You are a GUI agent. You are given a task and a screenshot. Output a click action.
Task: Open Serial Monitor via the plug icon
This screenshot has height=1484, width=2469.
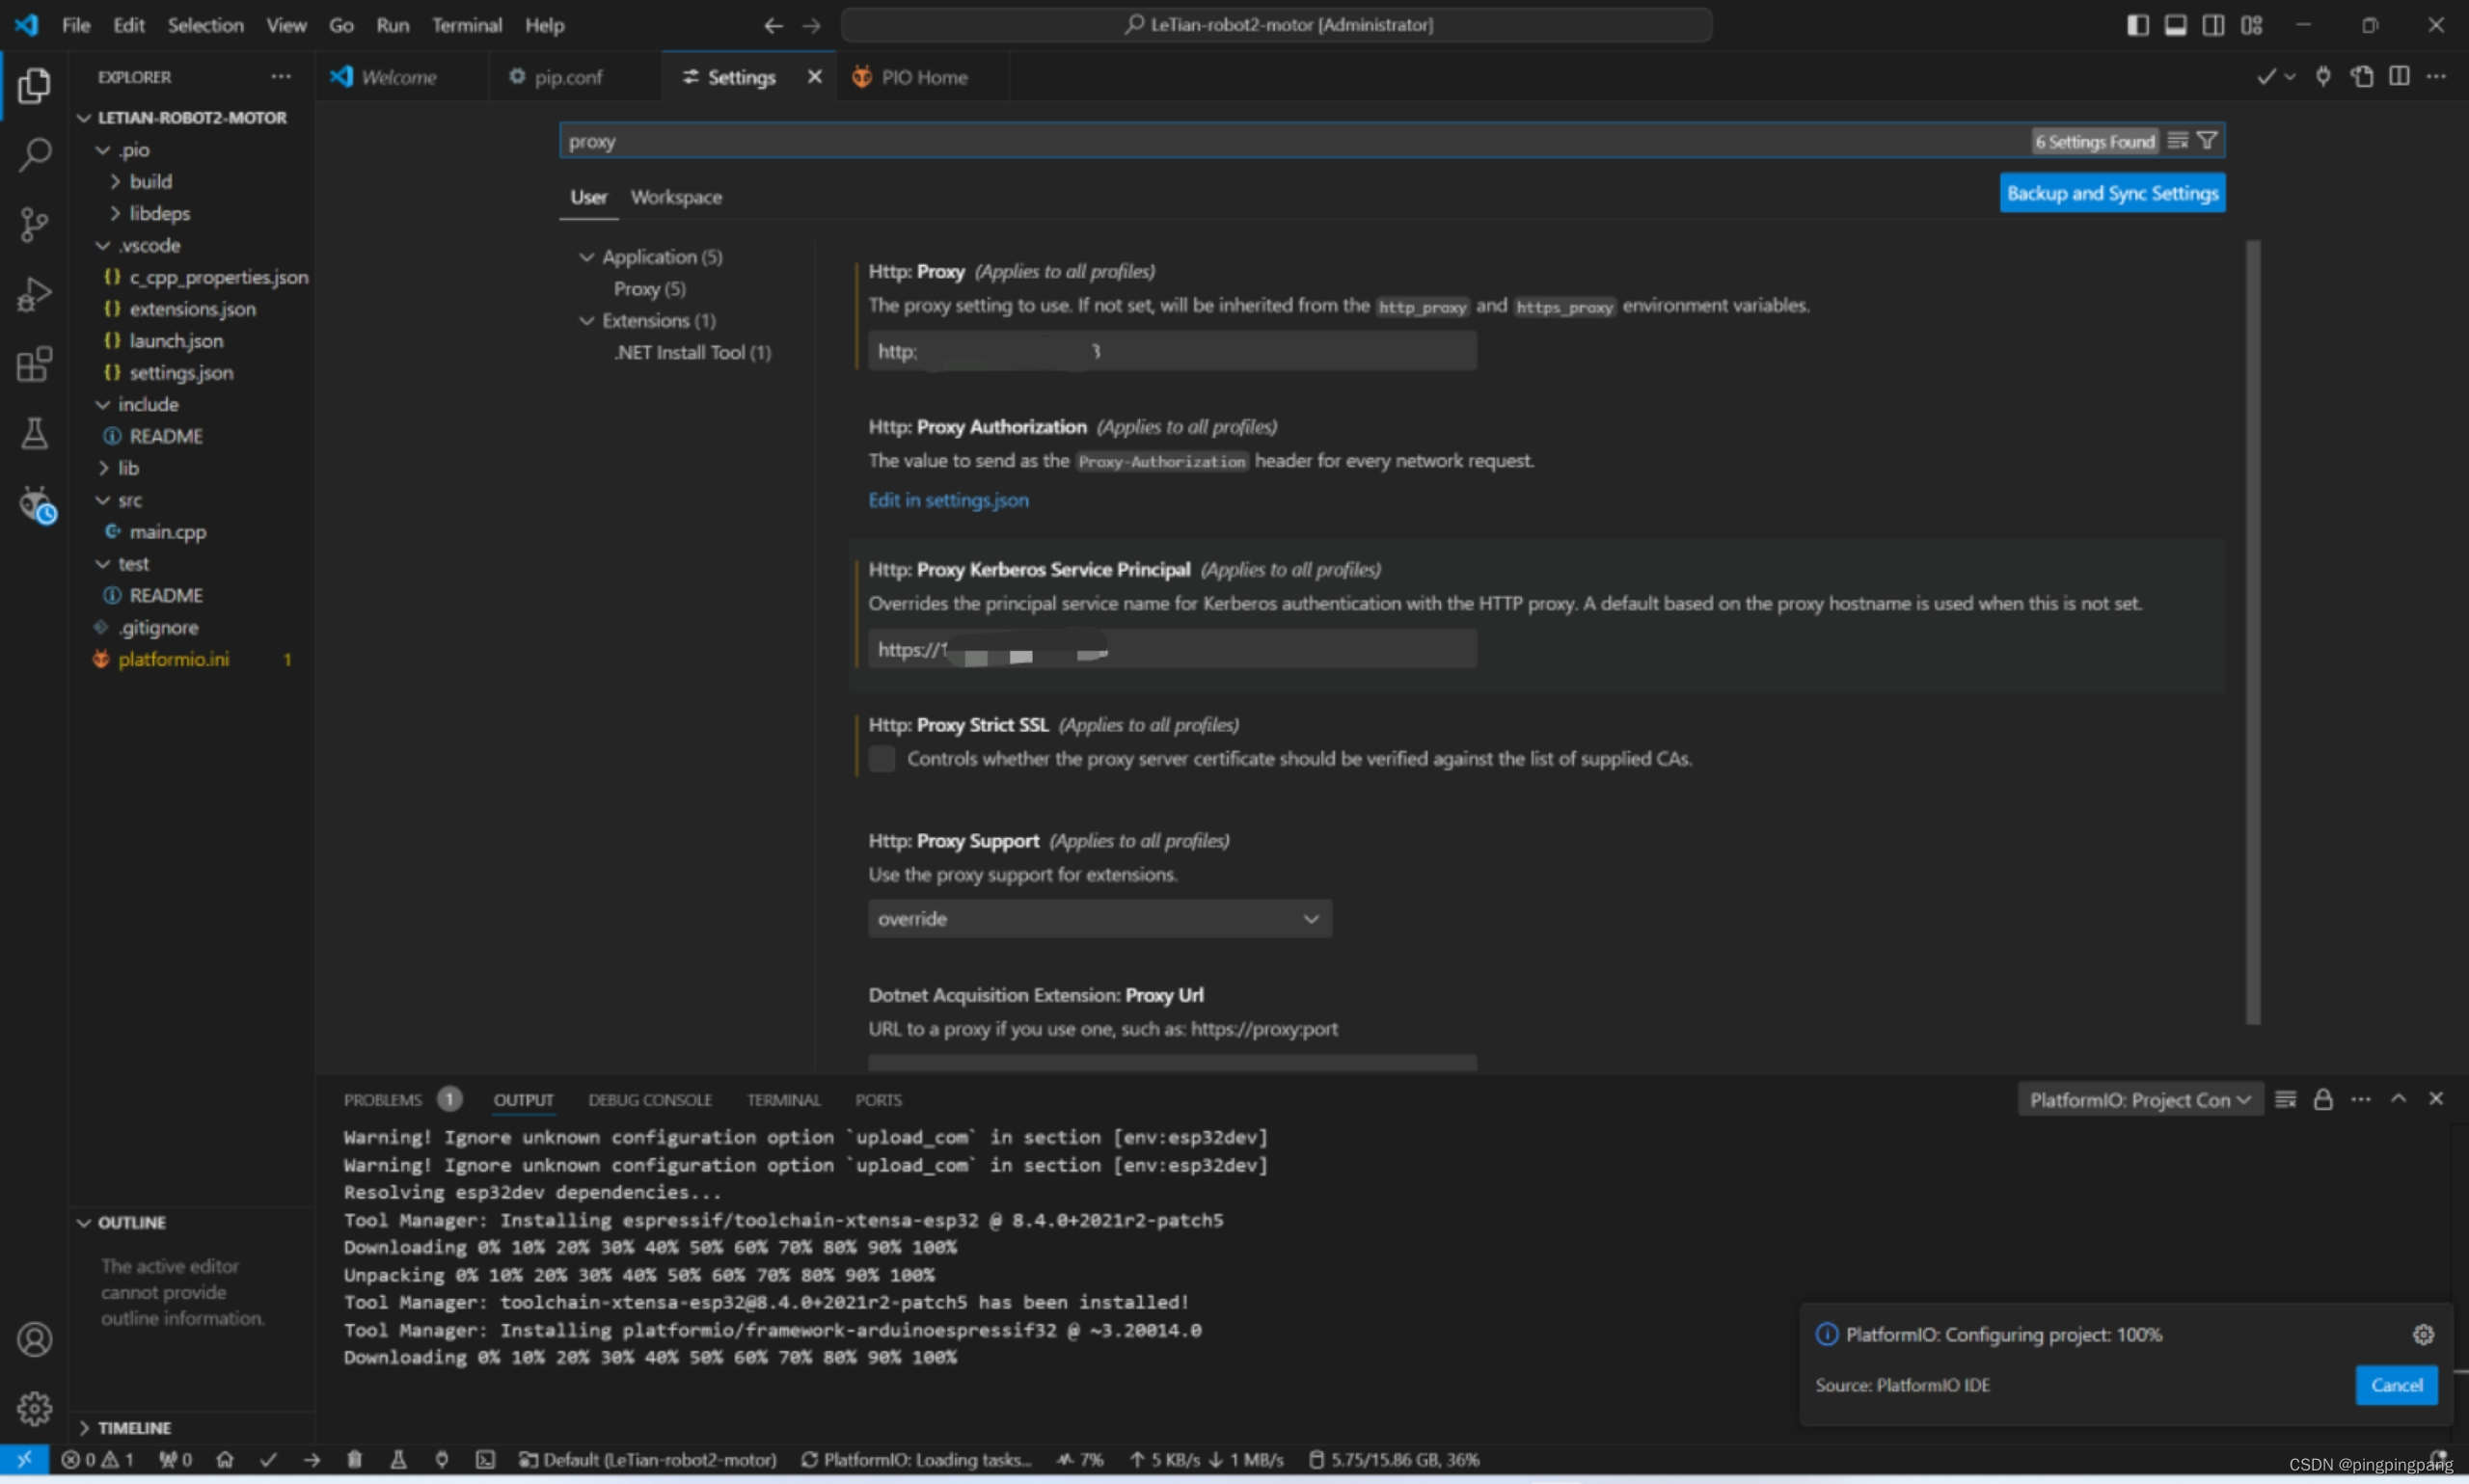tap(443, 1459)
